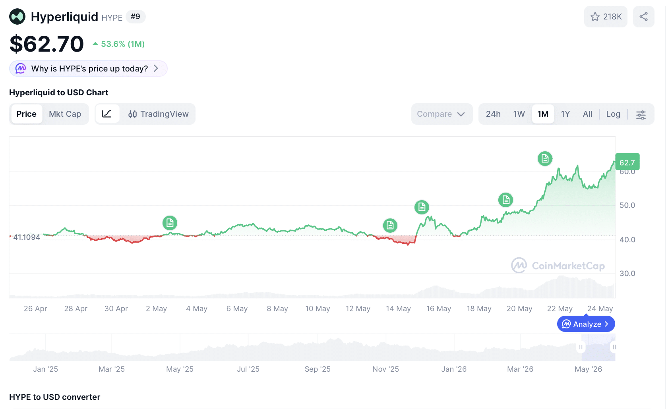
Task: Click the HYPE ticker symbol
Action: pyautogui.click(x=112, y=18)
